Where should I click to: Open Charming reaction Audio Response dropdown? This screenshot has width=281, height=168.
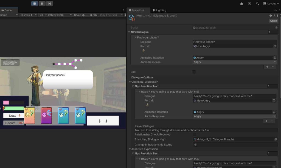pos(234,116)
